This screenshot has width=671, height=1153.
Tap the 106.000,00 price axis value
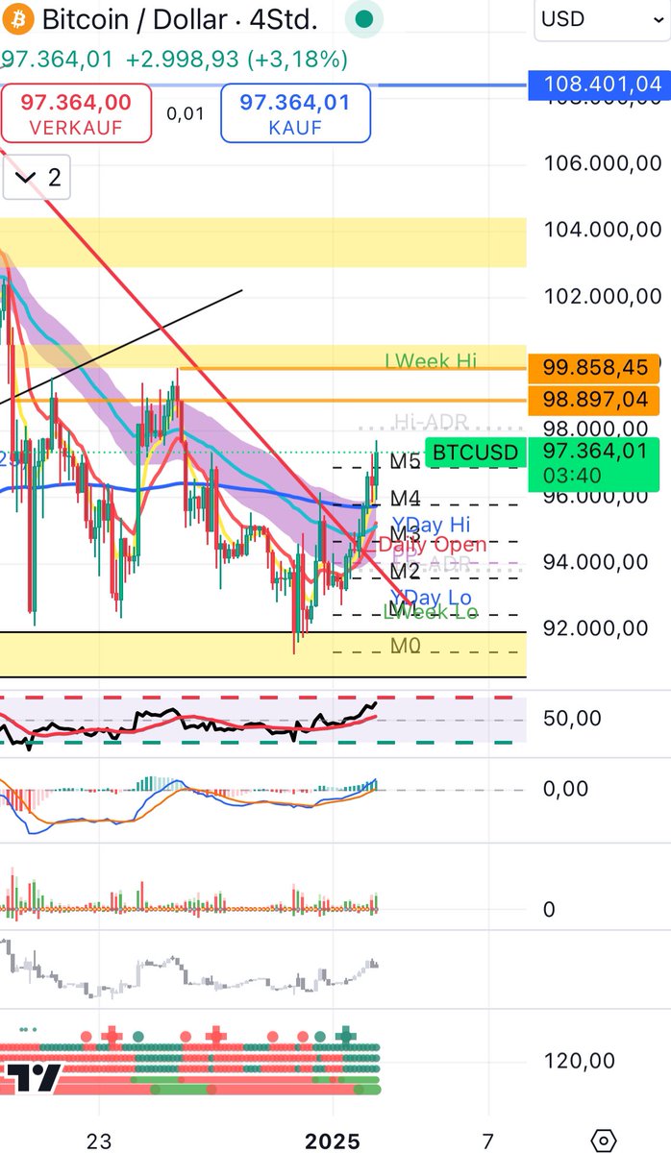602,164
